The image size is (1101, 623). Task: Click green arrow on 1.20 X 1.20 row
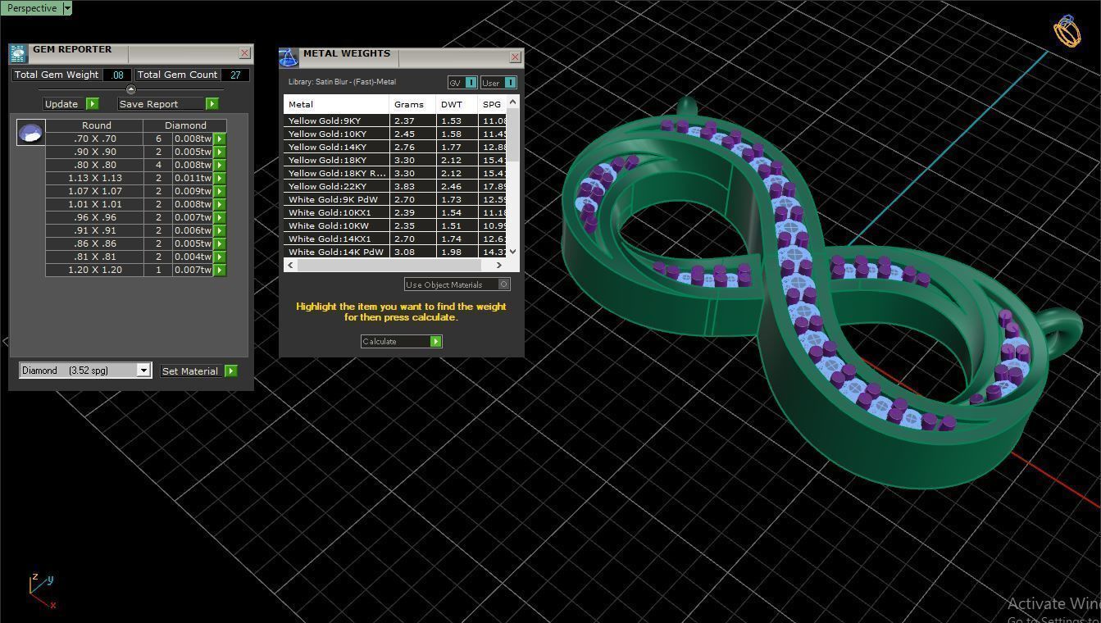220,270
